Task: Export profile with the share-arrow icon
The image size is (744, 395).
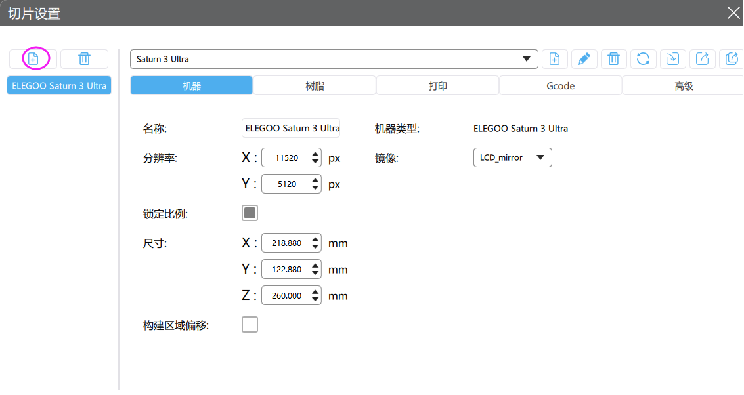Action: (x=702, y=59)
